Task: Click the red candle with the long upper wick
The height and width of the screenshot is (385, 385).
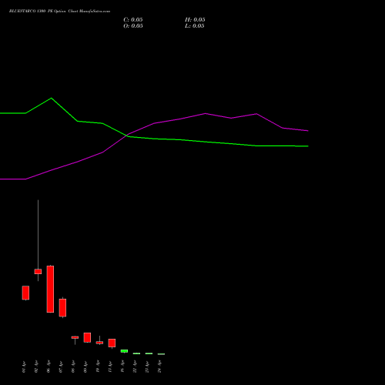Action: pyautogui.click(x=38, y=271)
